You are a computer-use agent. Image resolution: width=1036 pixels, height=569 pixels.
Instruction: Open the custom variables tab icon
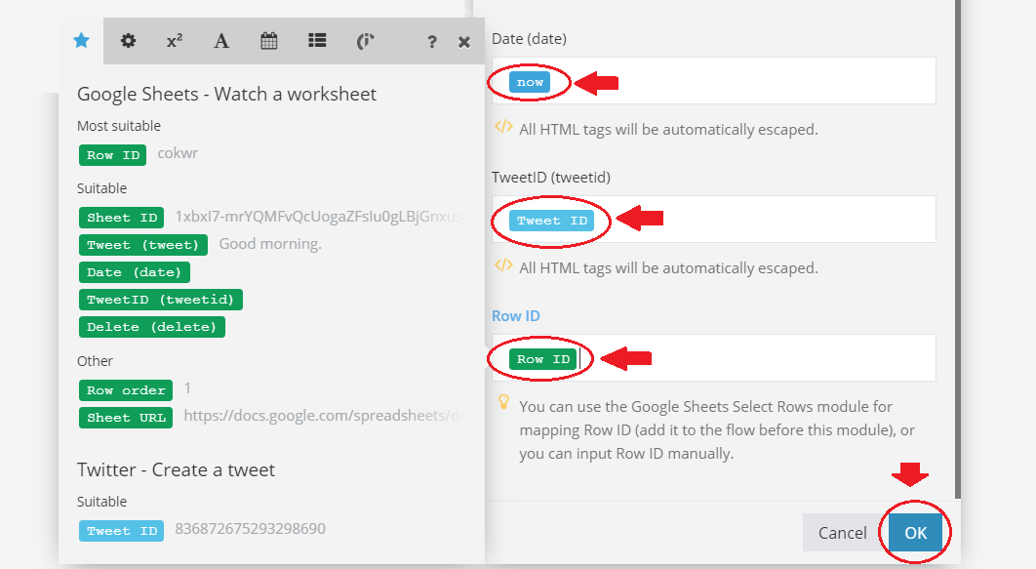pyautogui.click(x=366, y=41)
